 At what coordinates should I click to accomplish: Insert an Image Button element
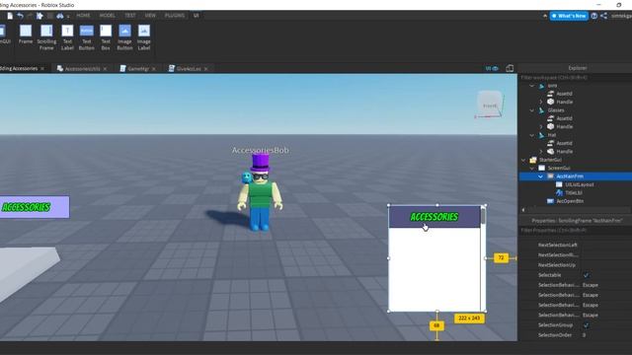[x=124, y=37]
